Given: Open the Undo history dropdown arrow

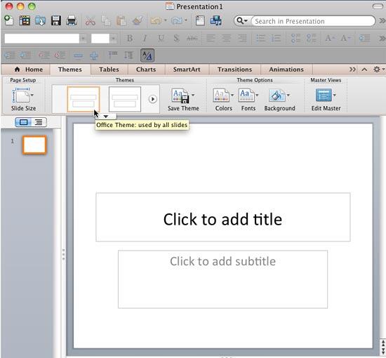Looking at the screenshot, I should click(x=166, y=20).
